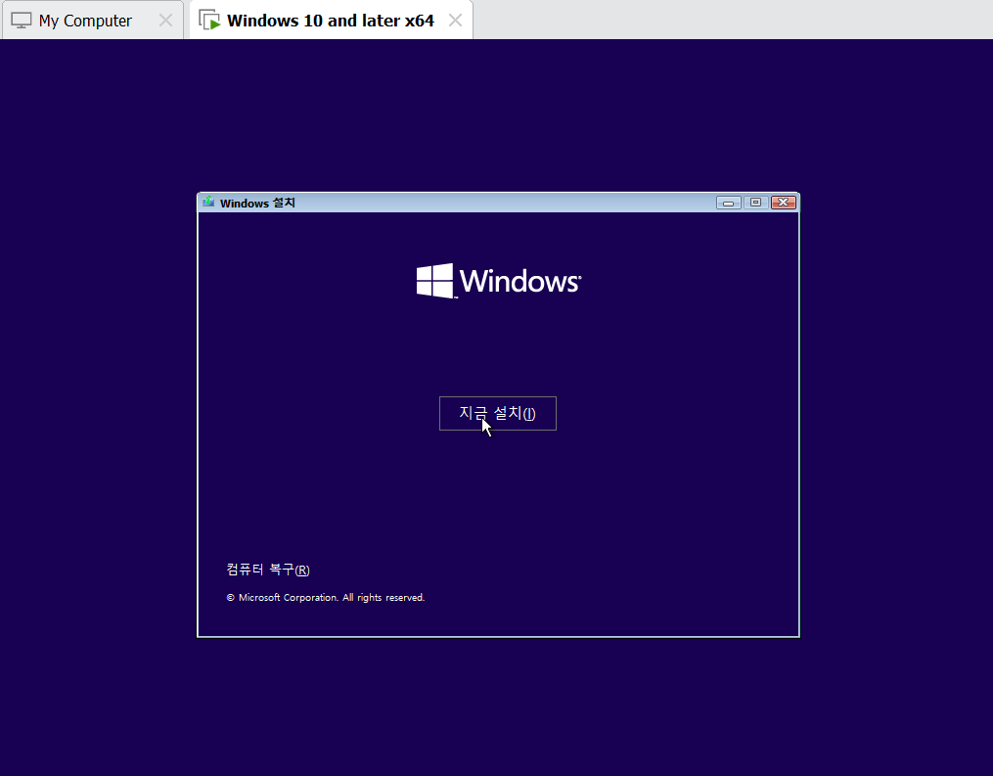
Task: Click the Windows 설치 window title text
Action: coord(257,203)
